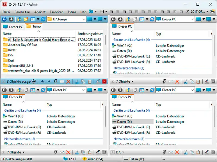Refresh the Temp folder with the circular arrows icon

click(43, 19)
